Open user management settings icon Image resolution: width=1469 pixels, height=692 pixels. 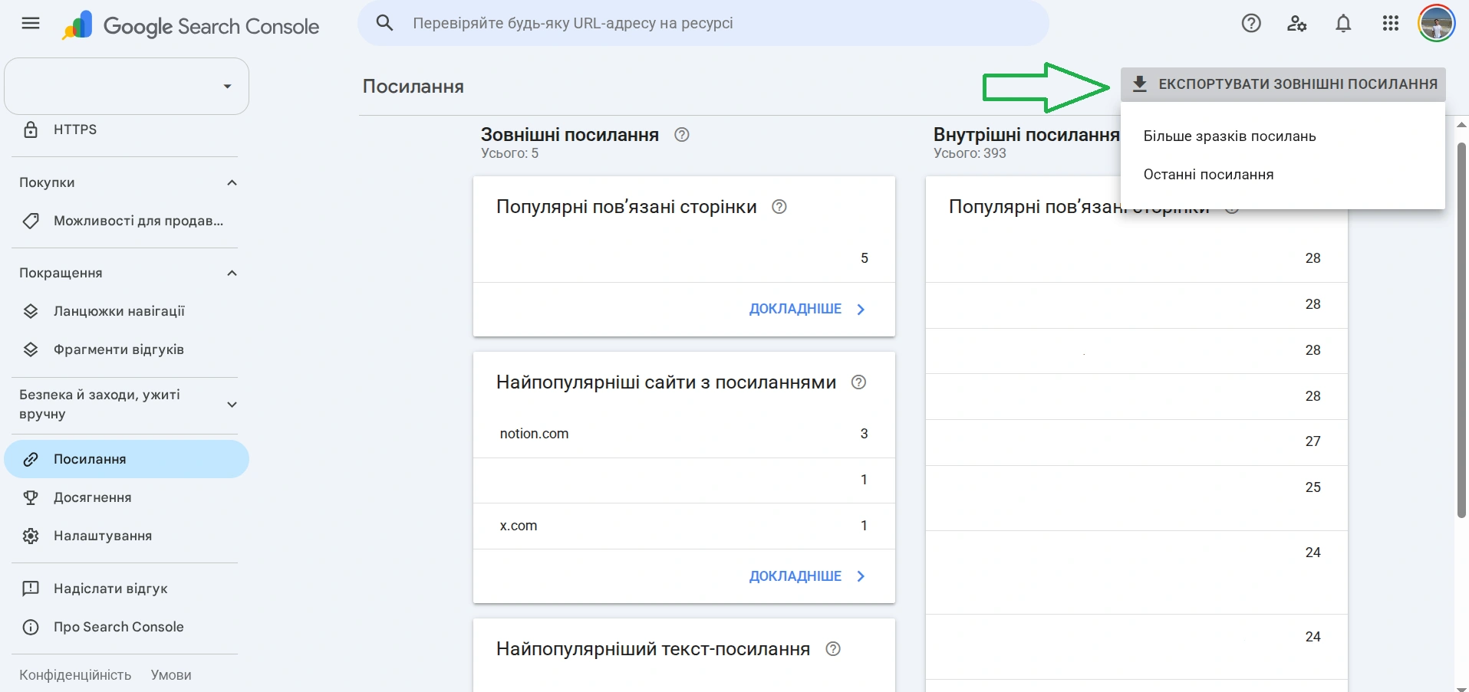pyautogui.click(x=1297, y=24)
